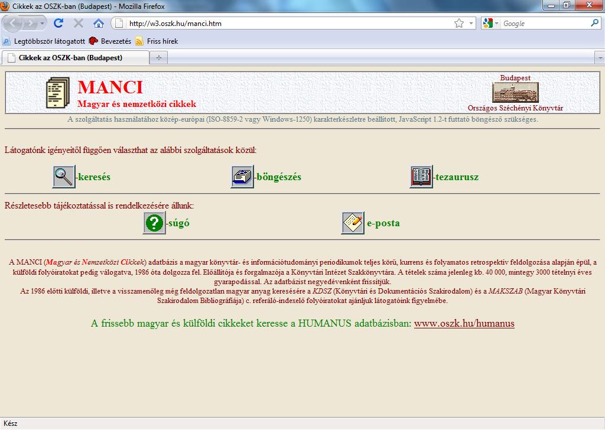Screen dimensions: 605x430
Task: Open list all tabs dropdown
Action: click(600, 58)
